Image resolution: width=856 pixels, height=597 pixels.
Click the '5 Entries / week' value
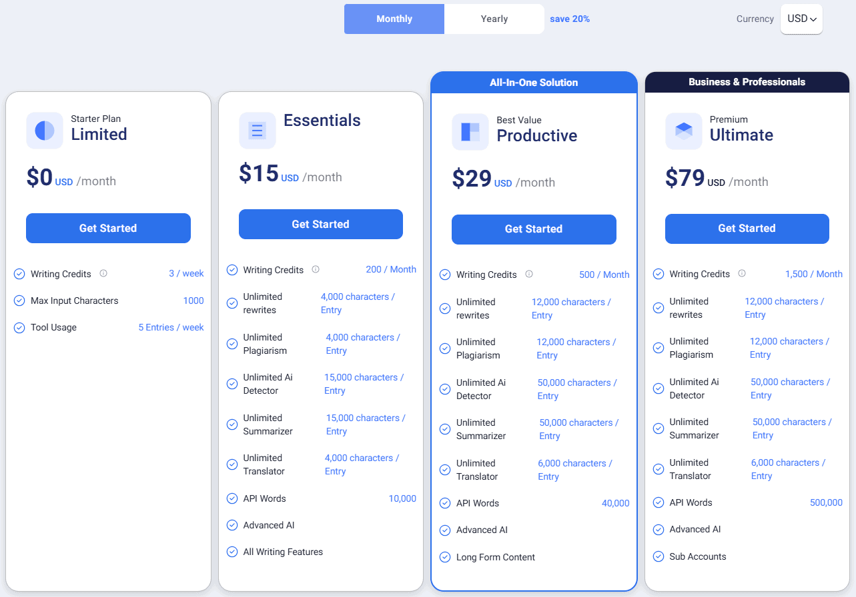(171, 327)
